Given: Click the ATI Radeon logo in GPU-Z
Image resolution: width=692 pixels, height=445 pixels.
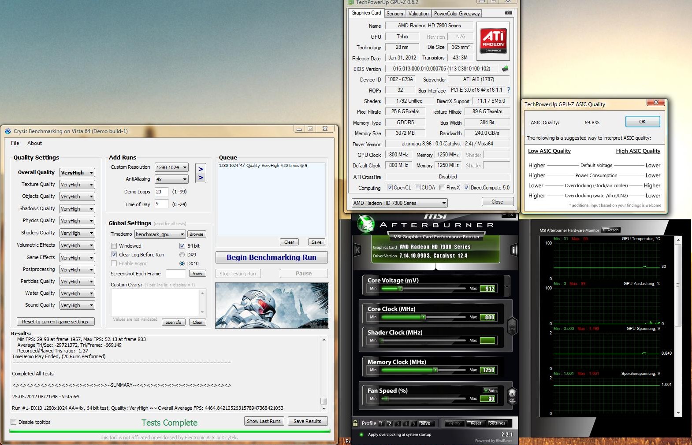Looking at the screenshot, I should tap(493, 41).
